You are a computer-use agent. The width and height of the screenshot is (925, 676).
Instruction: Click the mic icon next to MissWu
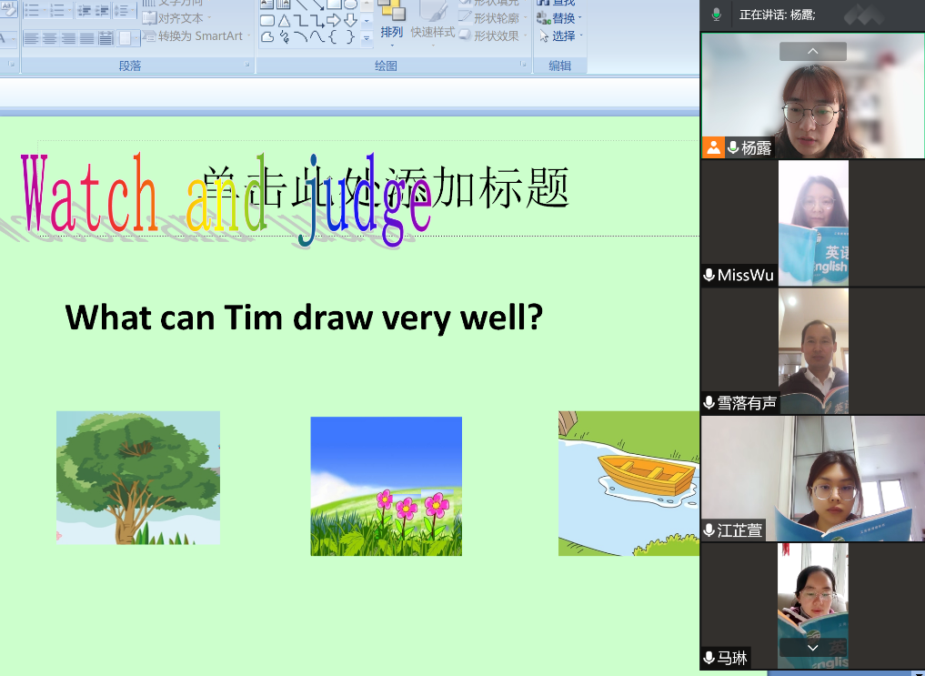709,275
